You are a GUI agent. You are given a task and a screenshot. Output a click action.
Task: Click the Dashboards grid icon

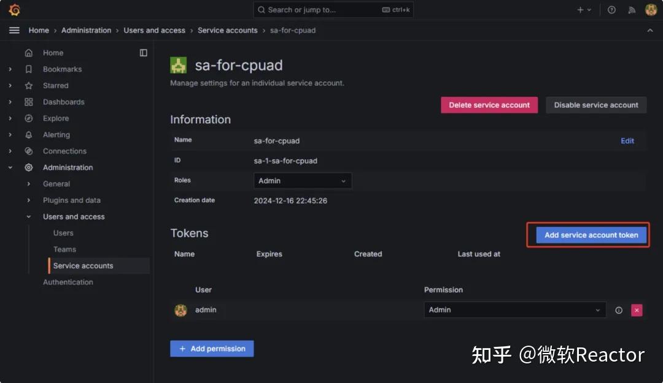pos(28,102)
